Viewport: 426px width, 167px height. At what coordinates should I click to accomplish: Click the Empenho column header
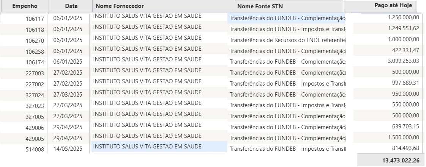tap(25, 6)
